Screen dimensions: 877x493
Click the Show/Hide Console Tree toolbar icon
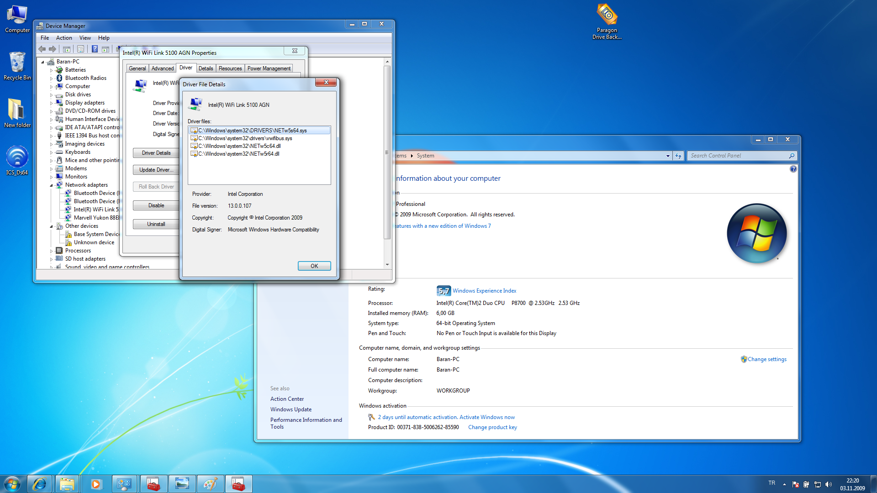point(67,49)
